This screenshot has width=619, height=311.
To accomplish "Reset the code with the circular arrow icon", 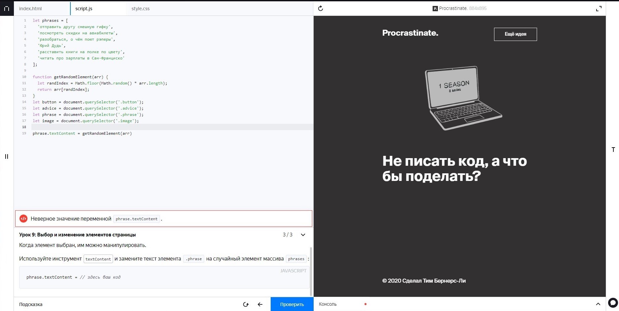I will [246, 304].
